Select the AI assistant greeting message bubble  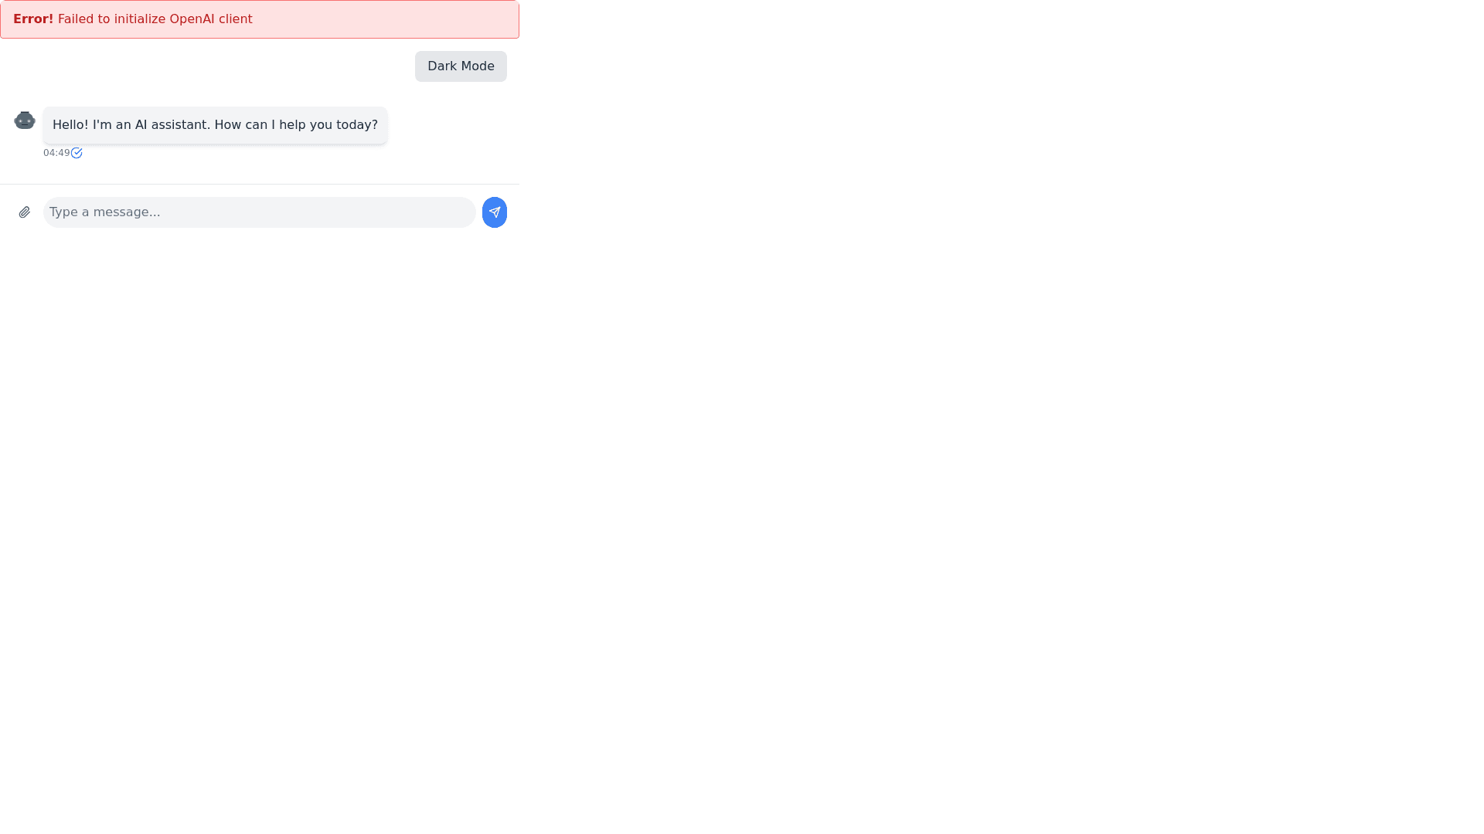pyautogui.click(x=215, y=125)
